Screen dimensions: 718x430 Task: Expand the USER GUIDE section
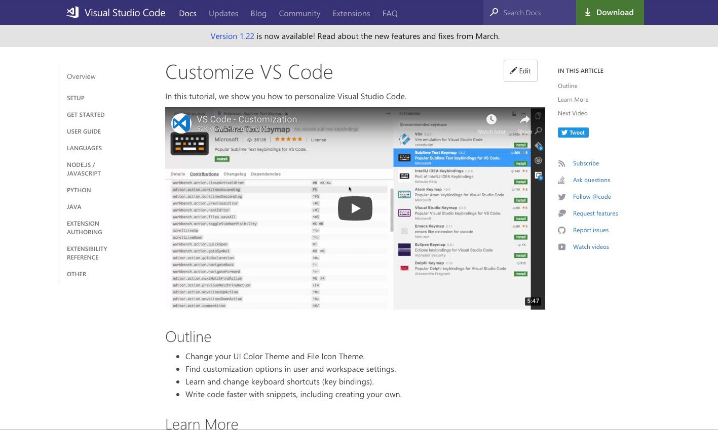pyautogui.click(x=84, y=132)
